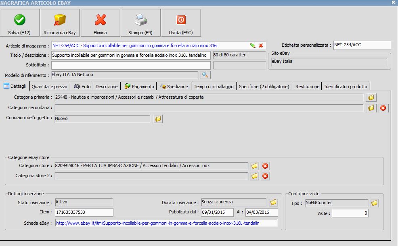398x246 pixels.
Task: Click the Item number field 171635337530
Action: 84,212
